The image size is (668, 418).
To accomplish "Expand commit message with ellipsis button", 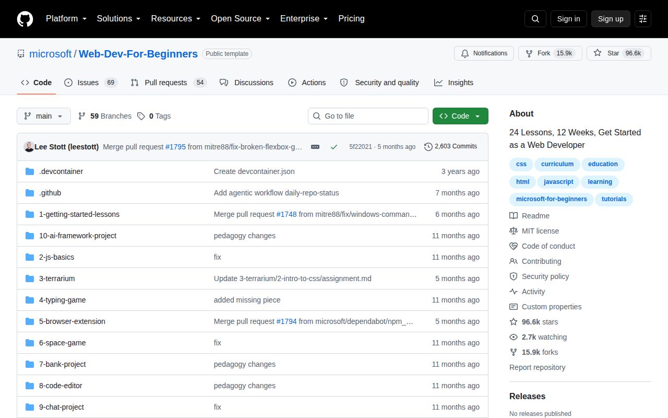I will coord(315,147).
